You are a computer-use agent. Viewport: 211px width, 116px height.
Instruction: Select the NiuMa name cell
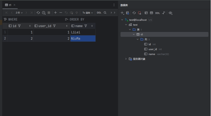coord(83,38)
